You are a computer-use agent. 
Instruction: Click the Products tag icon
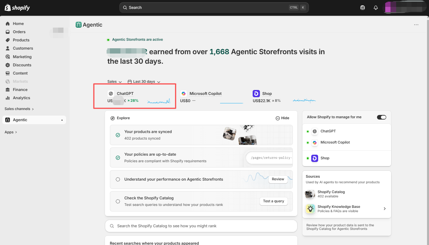pyautogui.click(x=8, y=40)
